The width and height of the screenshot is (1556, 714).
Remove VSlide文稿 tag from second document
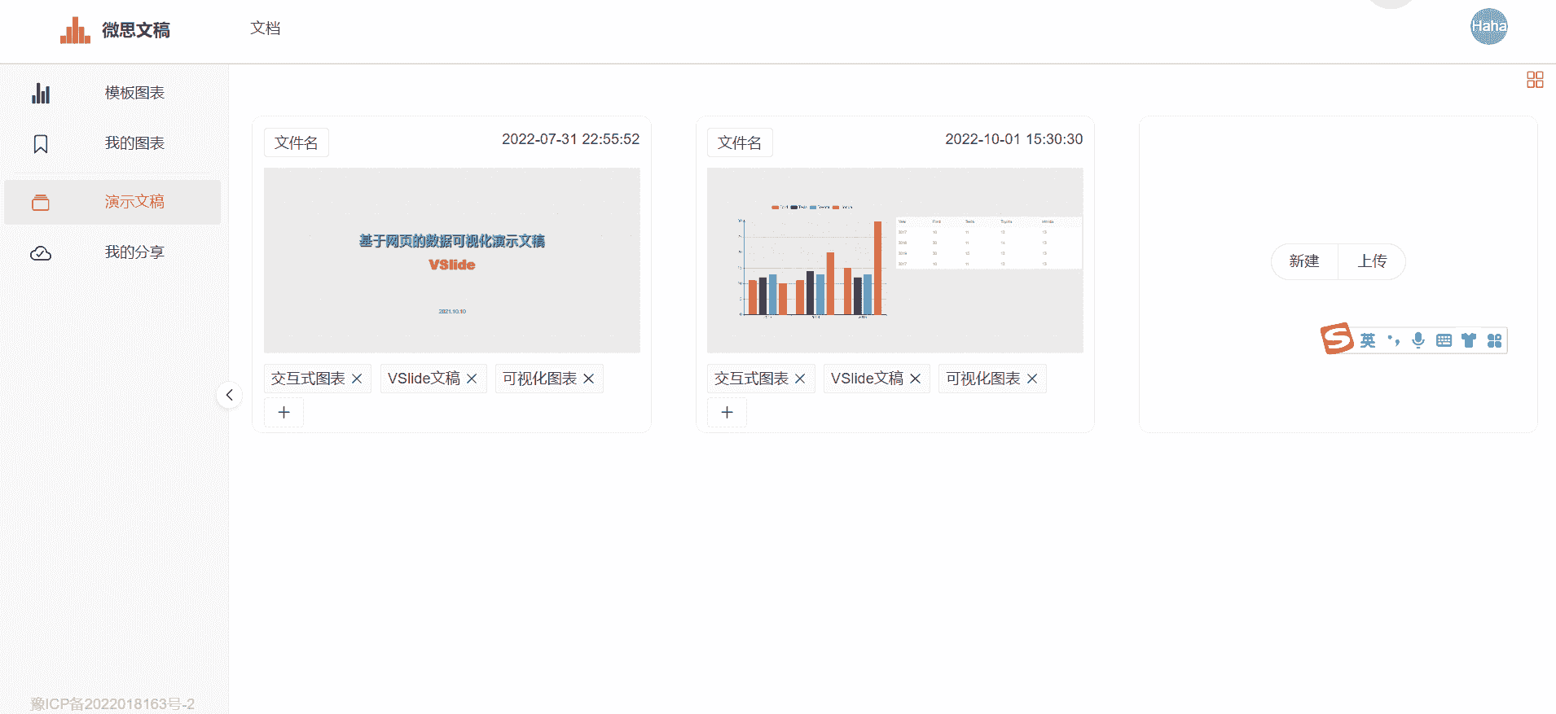[915, 379]
